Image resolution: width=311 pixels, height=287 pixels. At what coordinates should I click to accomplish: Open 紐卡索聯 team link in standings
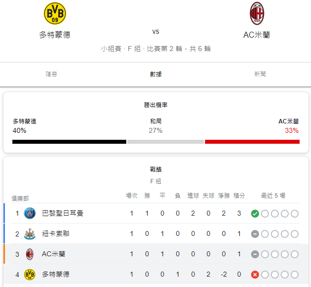(56, 233)
